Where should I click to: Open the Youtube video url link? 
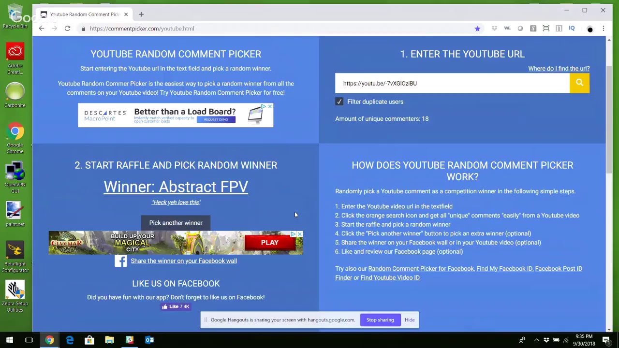pyautogui.click(x=390, y=206)
